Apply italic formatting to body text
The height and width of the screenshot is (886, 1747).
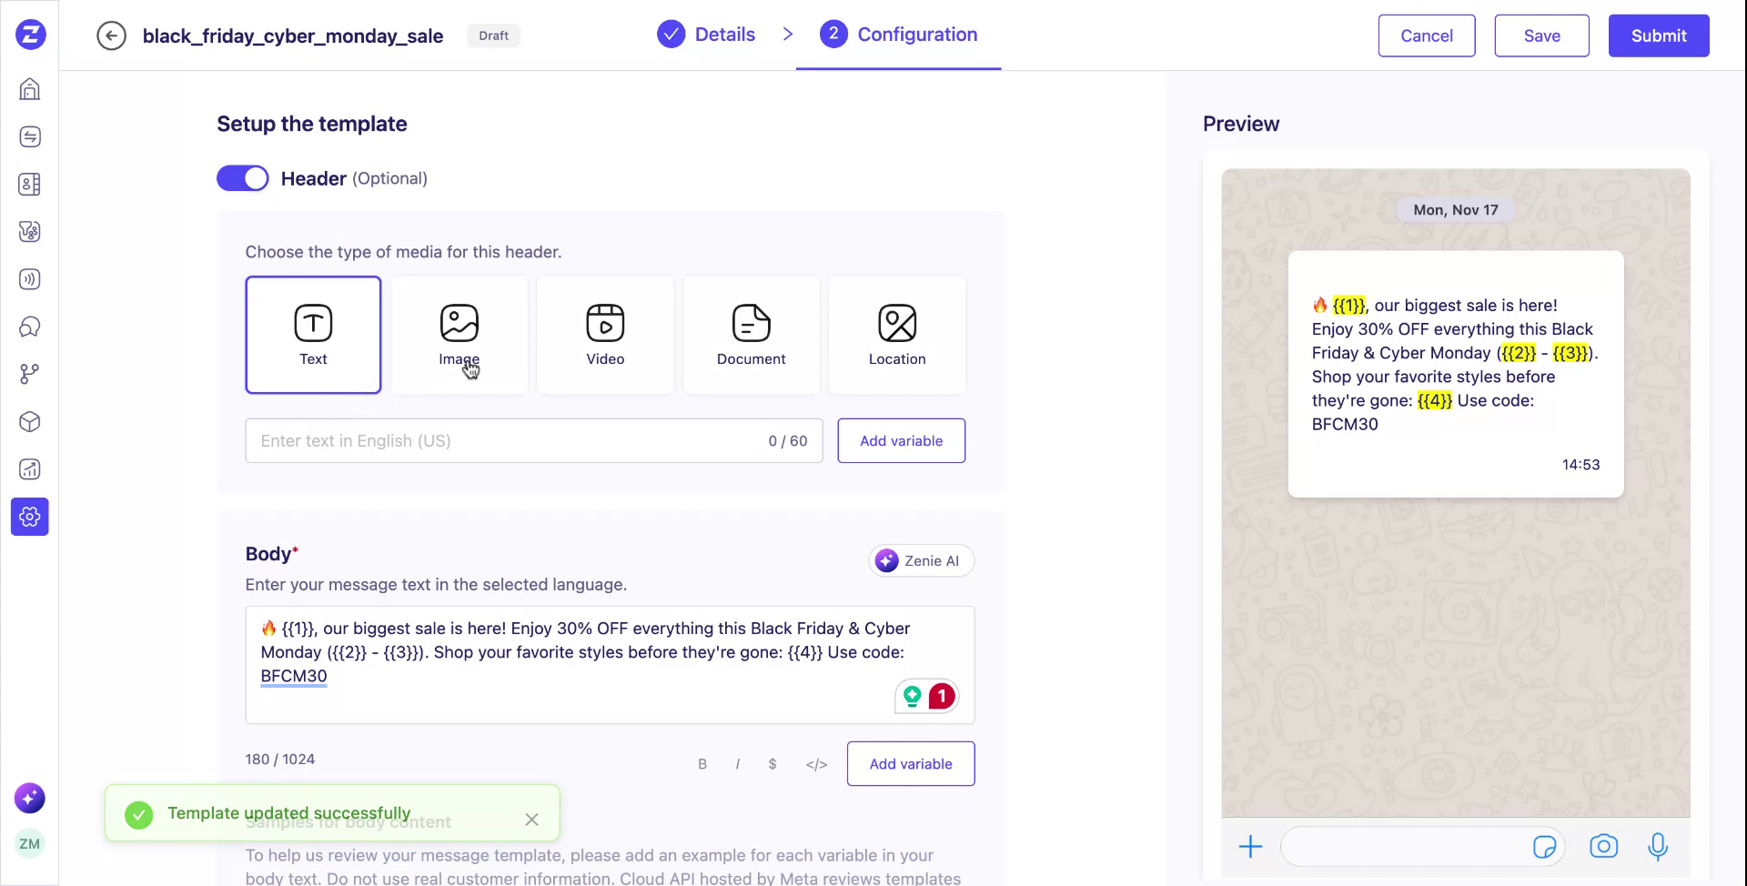click(737, 764)
